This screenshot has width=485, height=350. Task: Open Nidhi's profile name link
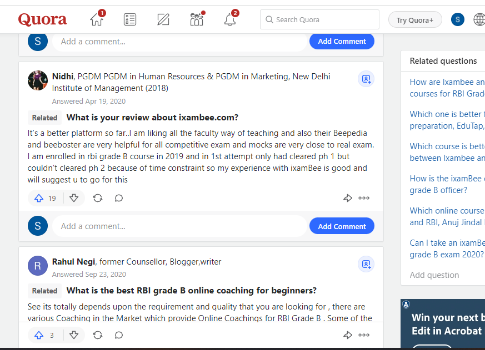[63, 77]
